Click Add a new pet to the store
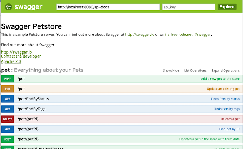Screen dimensions: 243x149 [x=220, y=79]
